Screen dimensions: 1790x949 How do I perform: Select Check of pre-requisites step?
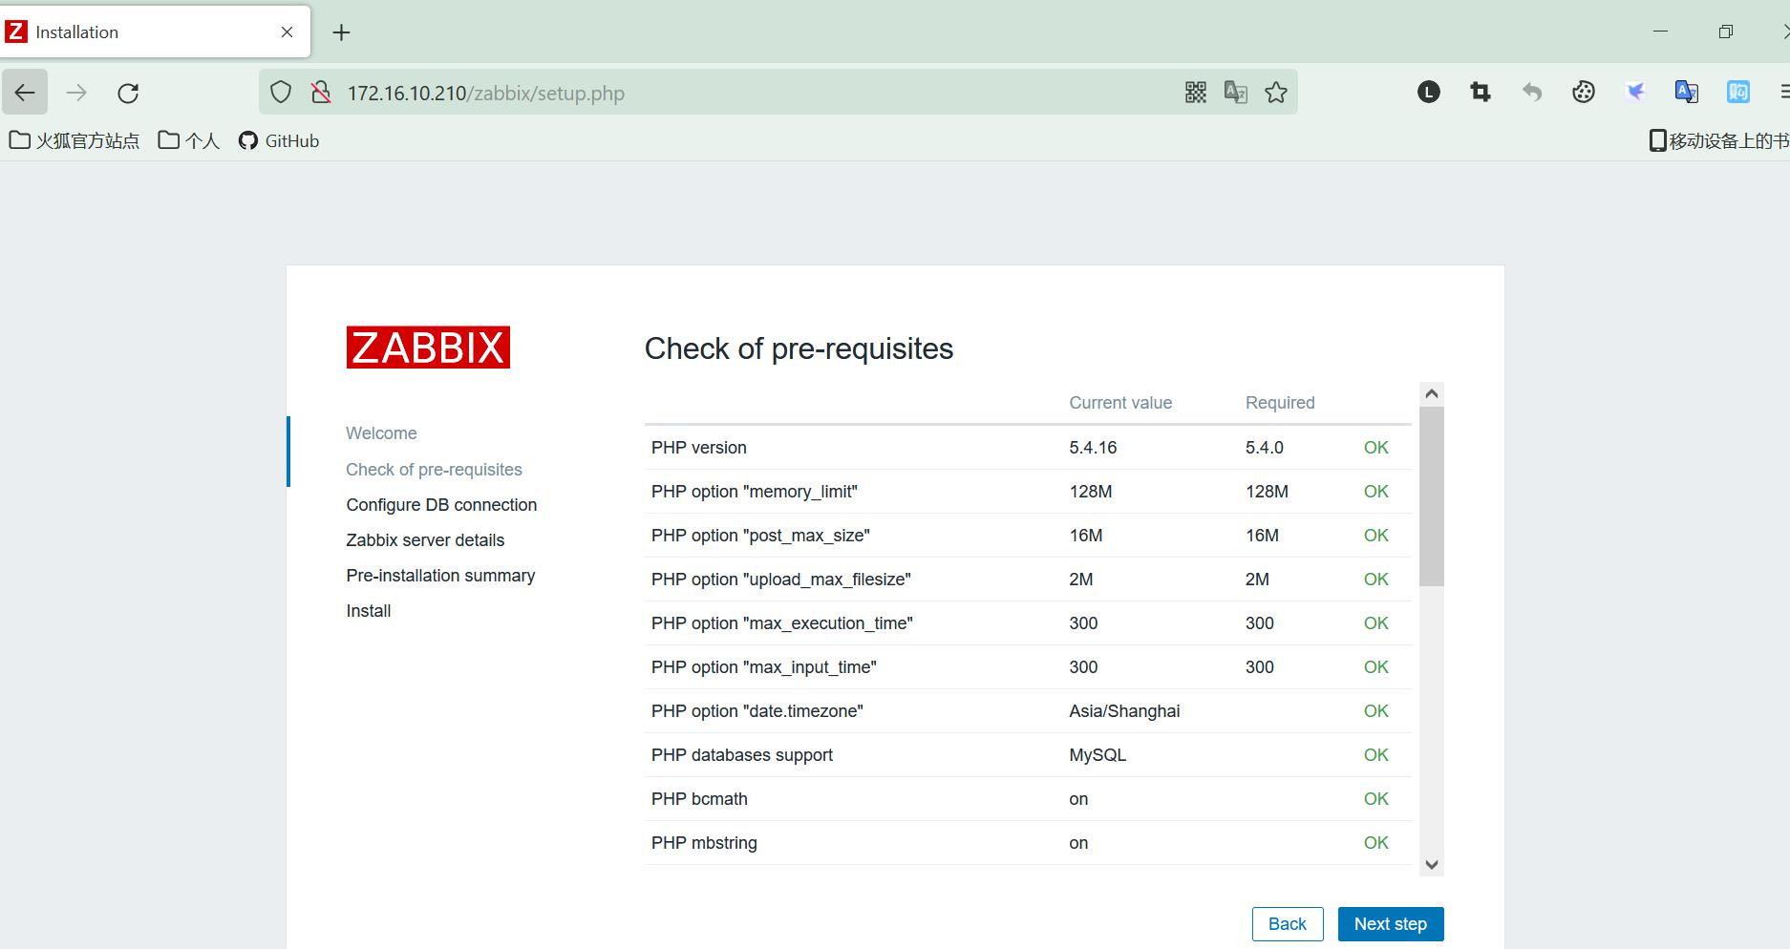(434, 470)
